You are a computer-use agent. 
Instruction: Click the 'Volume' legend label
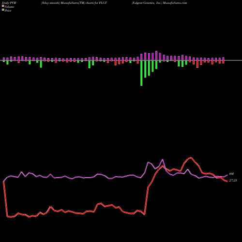pyautogui.click(x=9, y=7)
